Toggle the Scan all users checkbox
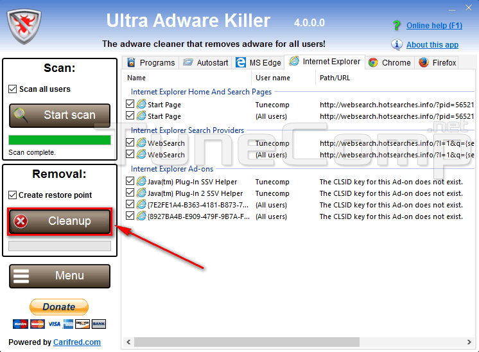Viewport: 479px width, 352px height. coord(13,89)
